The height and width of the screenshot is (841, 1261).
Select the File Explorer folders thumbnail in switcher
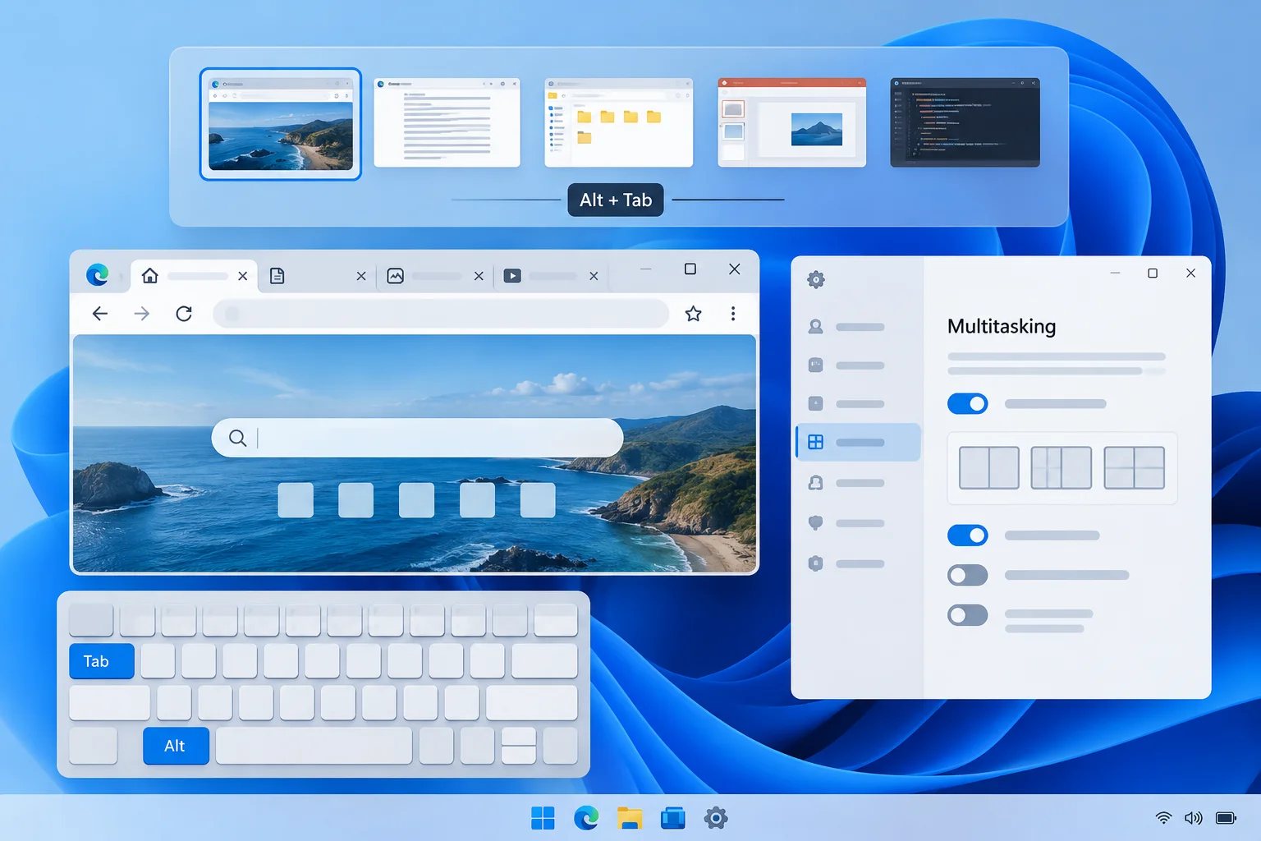point(619,122)
